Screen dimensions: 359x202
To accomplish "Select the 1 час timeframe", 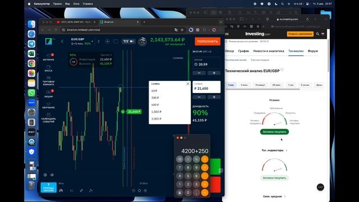I will point(291,85).
